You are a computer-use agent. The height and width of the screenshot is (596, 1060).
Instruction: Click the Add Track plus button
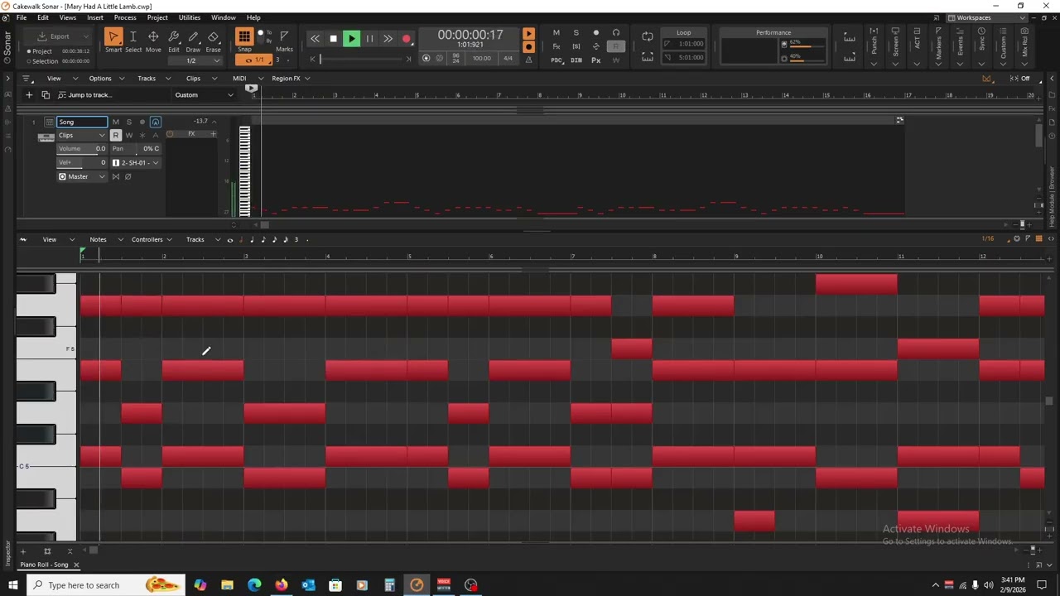29,95
